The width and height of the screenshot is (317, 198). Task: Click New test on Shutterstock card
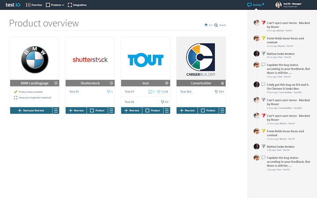click(x=76, y=110)
